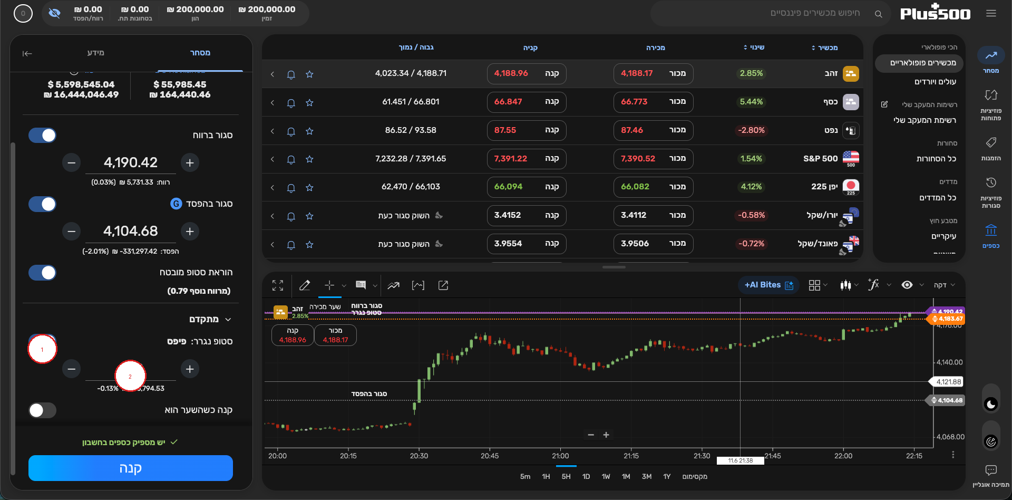Switch to the מידע tab
The height and width of the screenshot is (500, 1012).
click(x=95, y=53)
